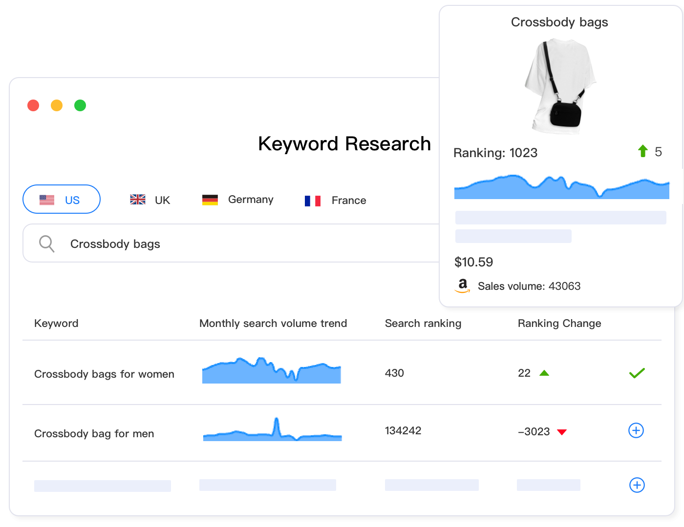684x527 pixels.
Task: Toggle the plus button on the bottom row
Action: [x=636, y=485]
